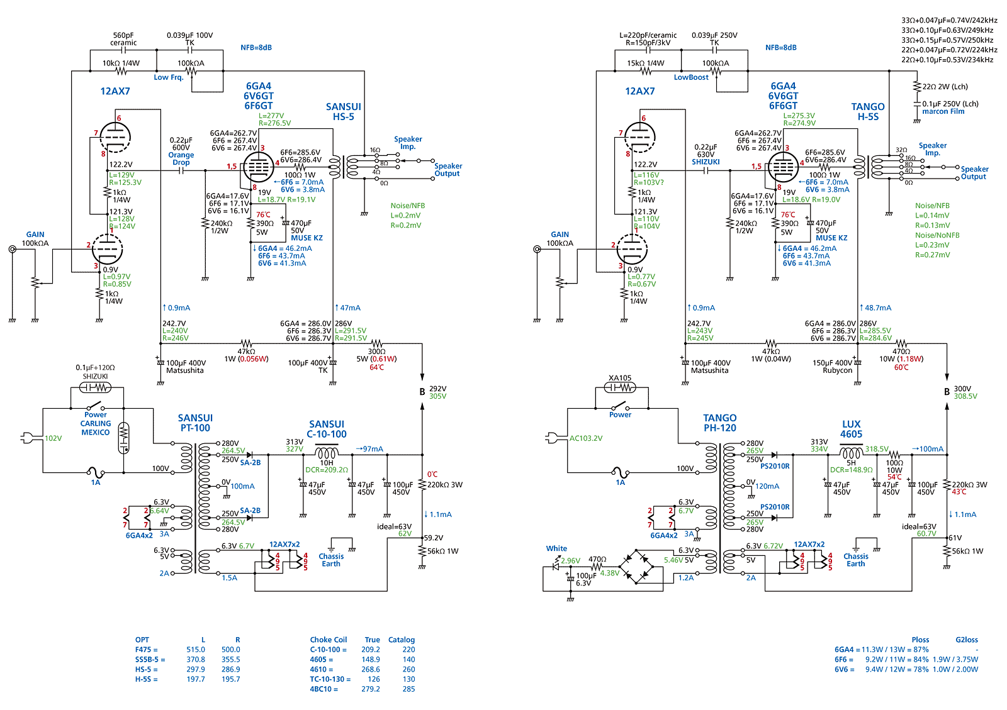Click the '6.72V' heater voltage reading
The image size is (1007, 710).
point(774,546)
